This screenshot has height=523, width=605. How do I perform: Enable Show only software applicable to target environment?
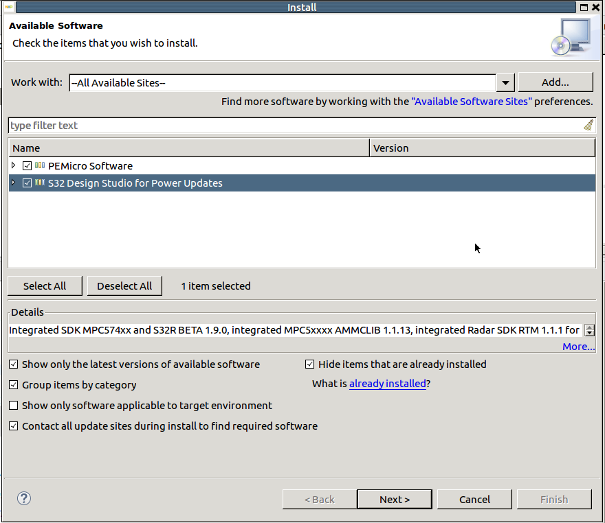coord(14,406)
